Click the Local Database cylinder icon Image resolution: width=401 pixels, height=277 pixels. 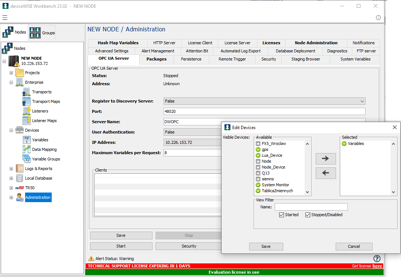click(x=20, y=178)
